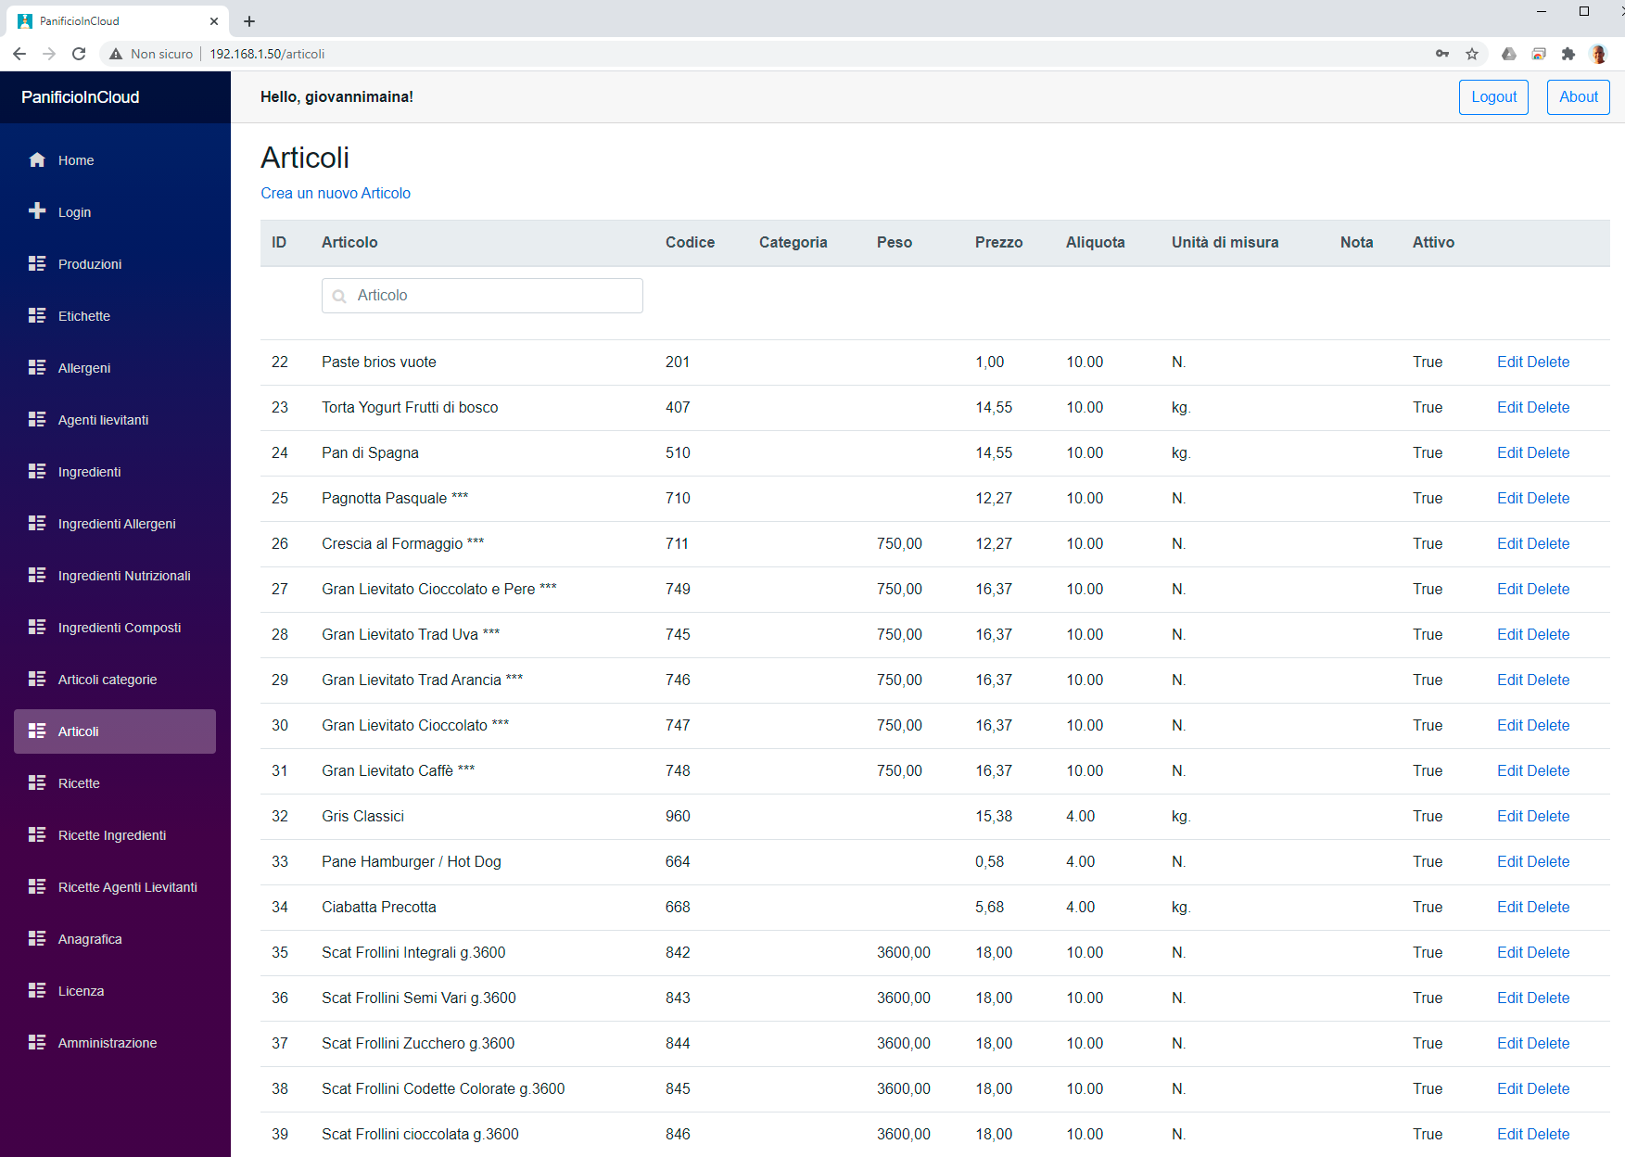Select the Articoli sidebar item

coord(115,731)
